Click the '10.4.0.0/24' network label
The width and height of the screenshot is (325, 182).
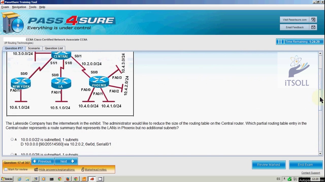coord(88,106)
